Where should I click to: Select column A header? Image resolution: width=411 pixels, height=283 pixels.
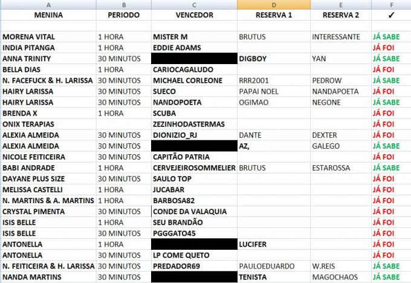pos(48,5)
